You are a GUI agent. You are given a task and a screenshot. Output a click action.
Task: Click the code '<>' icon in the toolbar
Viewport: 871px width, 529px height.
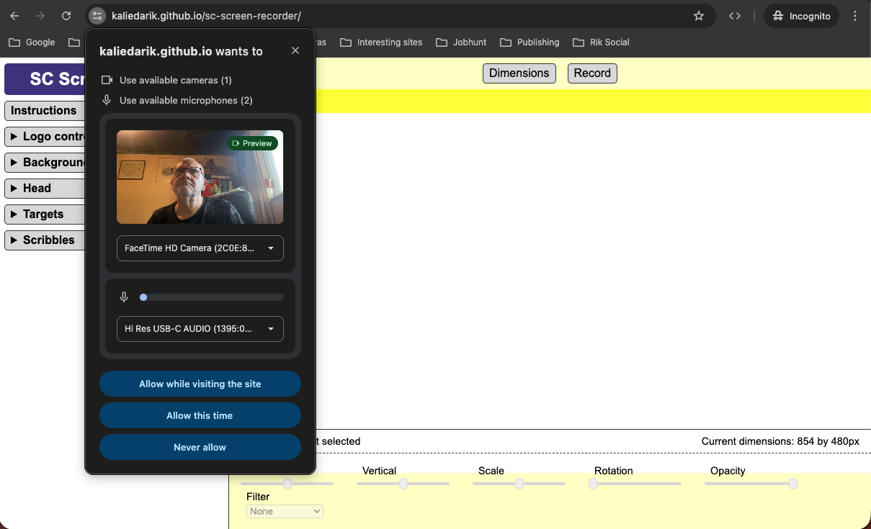click(x=735, y=15)
